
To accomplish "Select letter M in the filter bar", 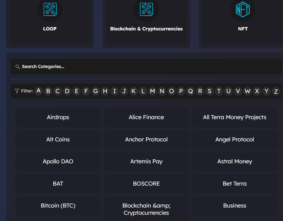I will pos(152,91).
